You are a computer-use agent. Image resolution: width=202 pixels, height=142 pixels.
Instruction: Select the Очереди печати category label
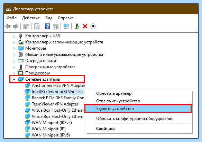pyautogui.click(x=40, y=61)
